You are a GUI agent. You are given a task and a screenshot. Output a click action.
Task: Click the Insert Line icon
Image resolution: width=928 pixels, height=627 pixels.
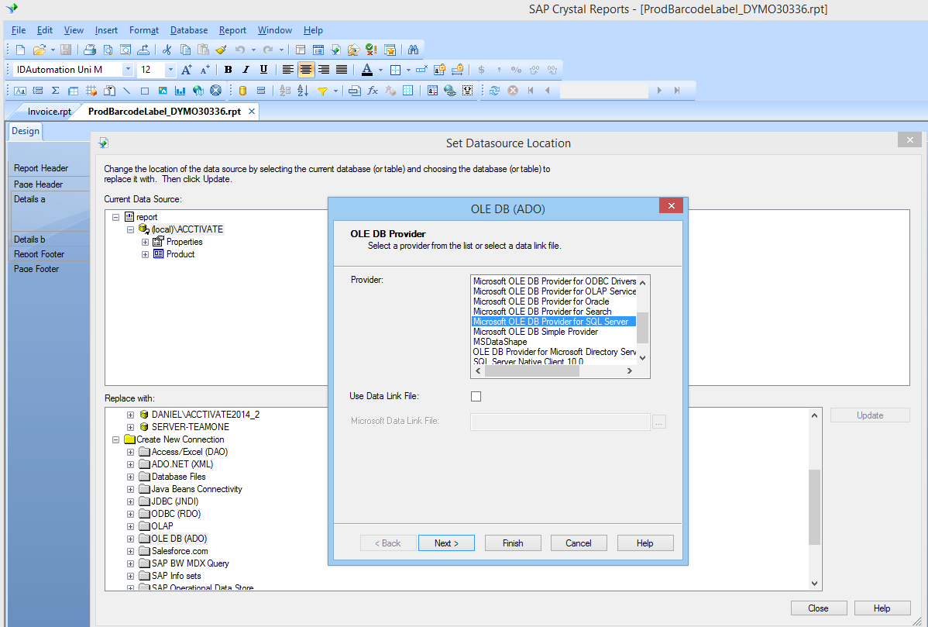(x=127, y=91)
